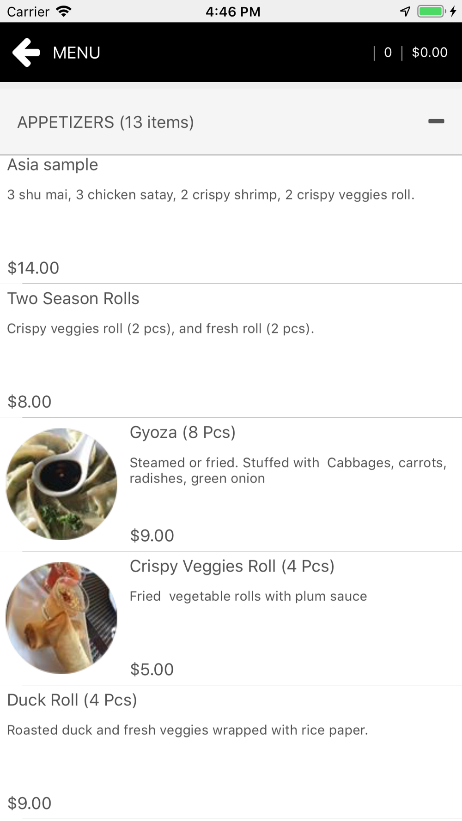The width and height of the screenshot is (462, 821).
Task: Select Crispy Veggies Roll (4 Pcs) title
Action: click(x=232, y=567)
